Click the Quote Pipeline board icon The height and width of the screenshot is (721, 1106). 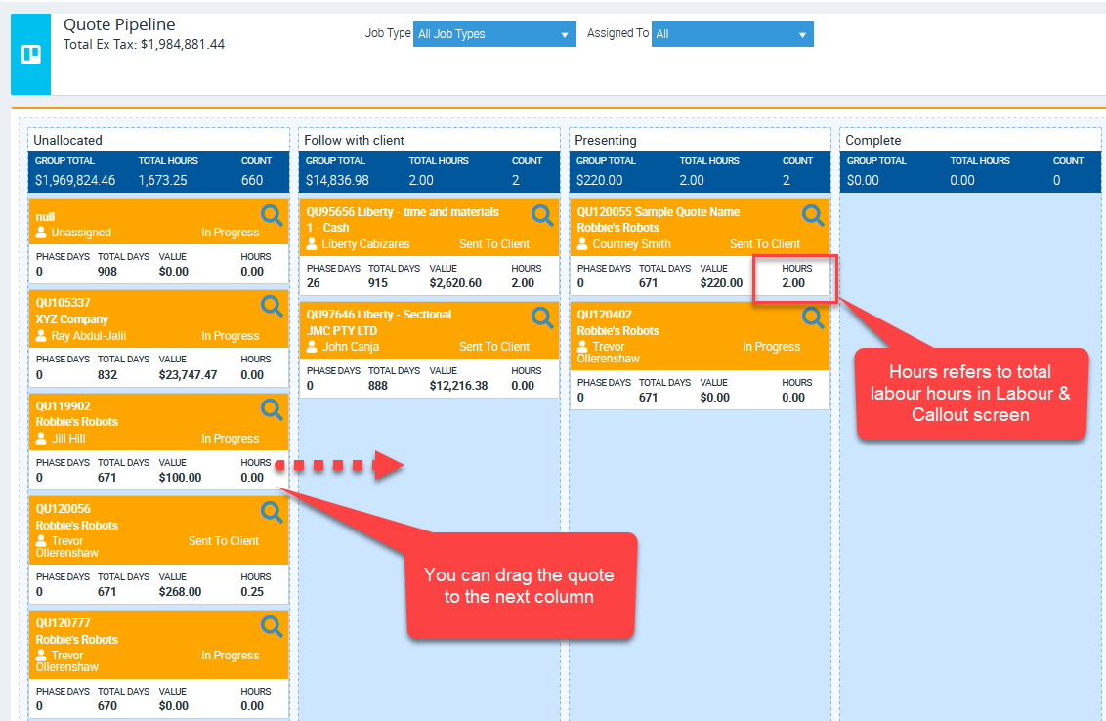30,55
